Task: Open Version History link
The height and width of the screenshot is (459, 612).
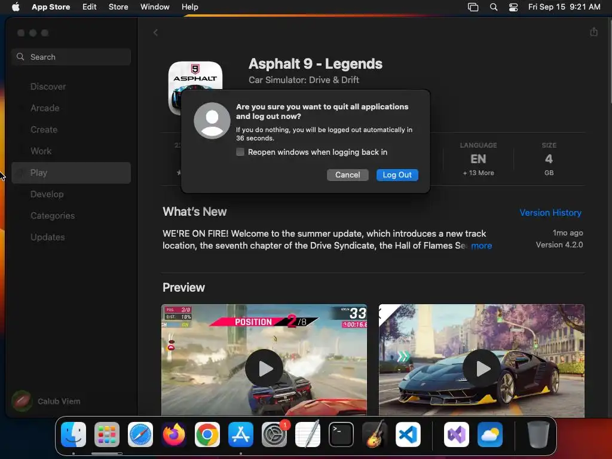Action: tap(550, 213)
